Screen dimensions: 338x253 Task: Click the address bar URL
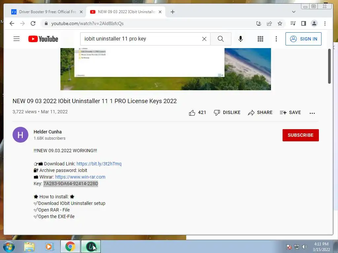click(x=87, y=23)
